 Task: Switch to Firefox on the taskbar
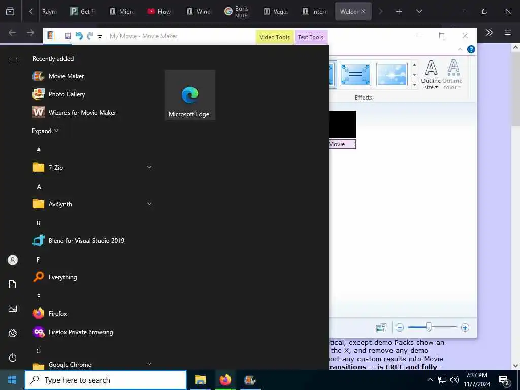point(225,380)
